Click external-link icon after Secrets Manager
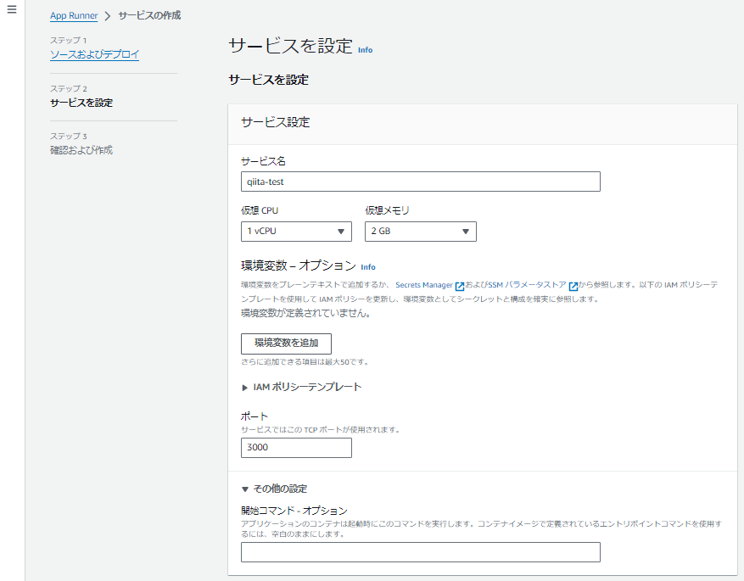The image size is (744, 581). [x=459, y=286]
